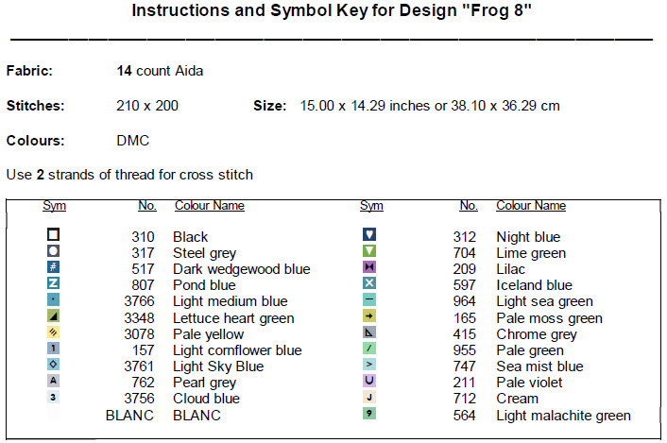Image resolution: width=667 pixels, height=443 pixels.
Task: Click the Pale violet U symbol
Action: click(369, 382)
